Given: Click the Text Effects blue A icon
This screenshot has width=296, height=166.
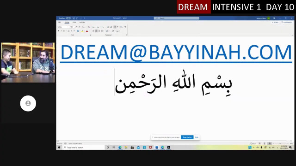Looking at the screenshot, I should (x=78, y=31).
